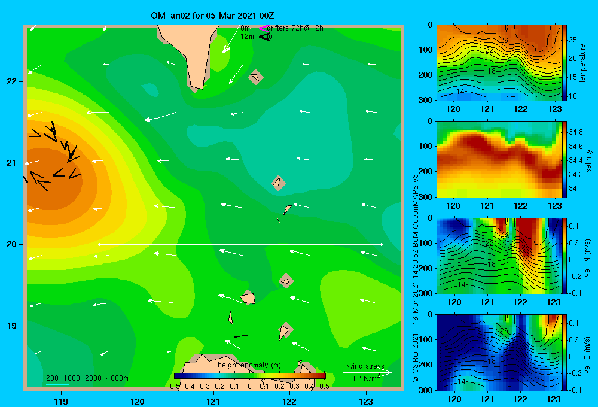
Task: Open the eastward velocity section panel
Action: click(499, 353)
